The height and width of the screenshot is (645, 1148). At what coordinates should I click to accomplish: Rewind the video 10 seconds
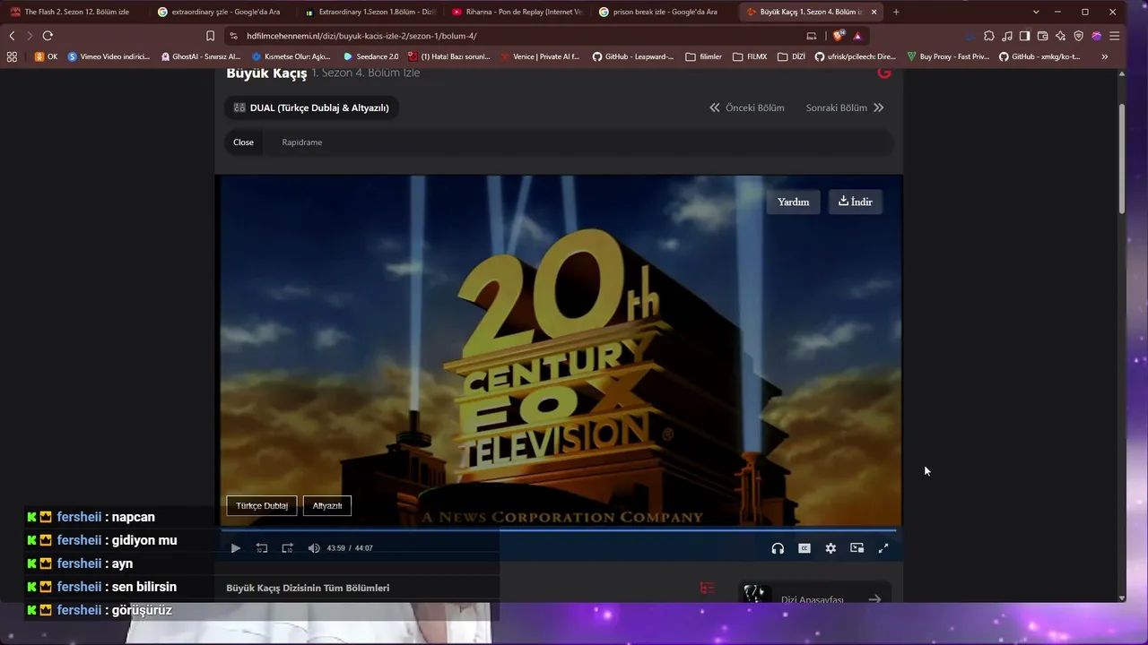click(x=262, y=548)
